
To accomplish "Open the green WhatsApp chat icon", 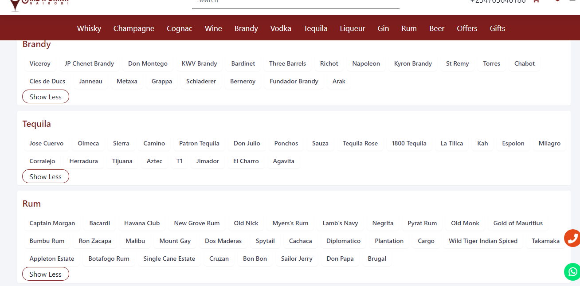I will point(572,272).
